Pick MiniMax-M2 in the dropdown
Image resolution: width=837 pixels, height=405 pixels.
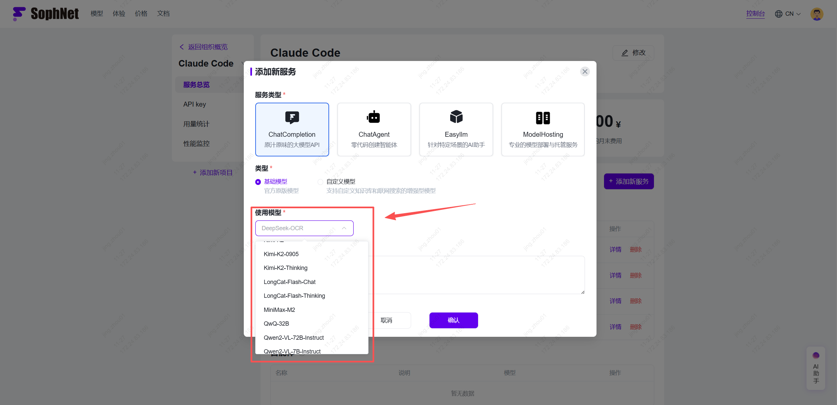click(x=279, y=310)
